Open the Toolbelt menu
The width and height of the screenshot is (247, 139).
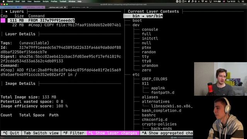coord(63,2)
